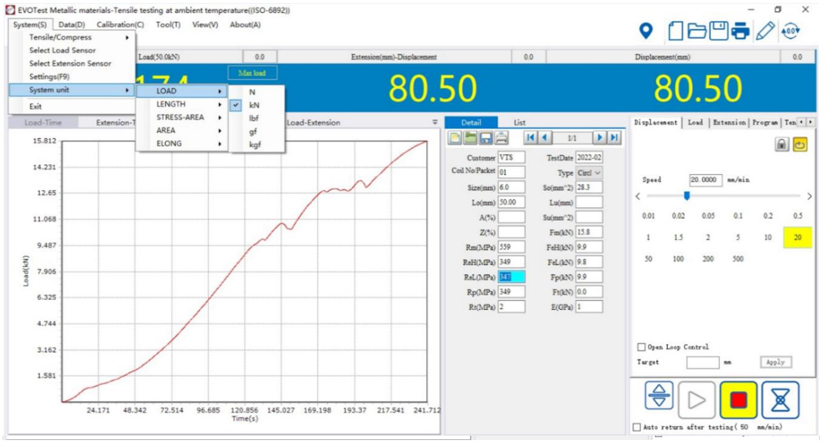Click the Max load button
This screenshot has width=822, height=443.
tap(252, 73)
